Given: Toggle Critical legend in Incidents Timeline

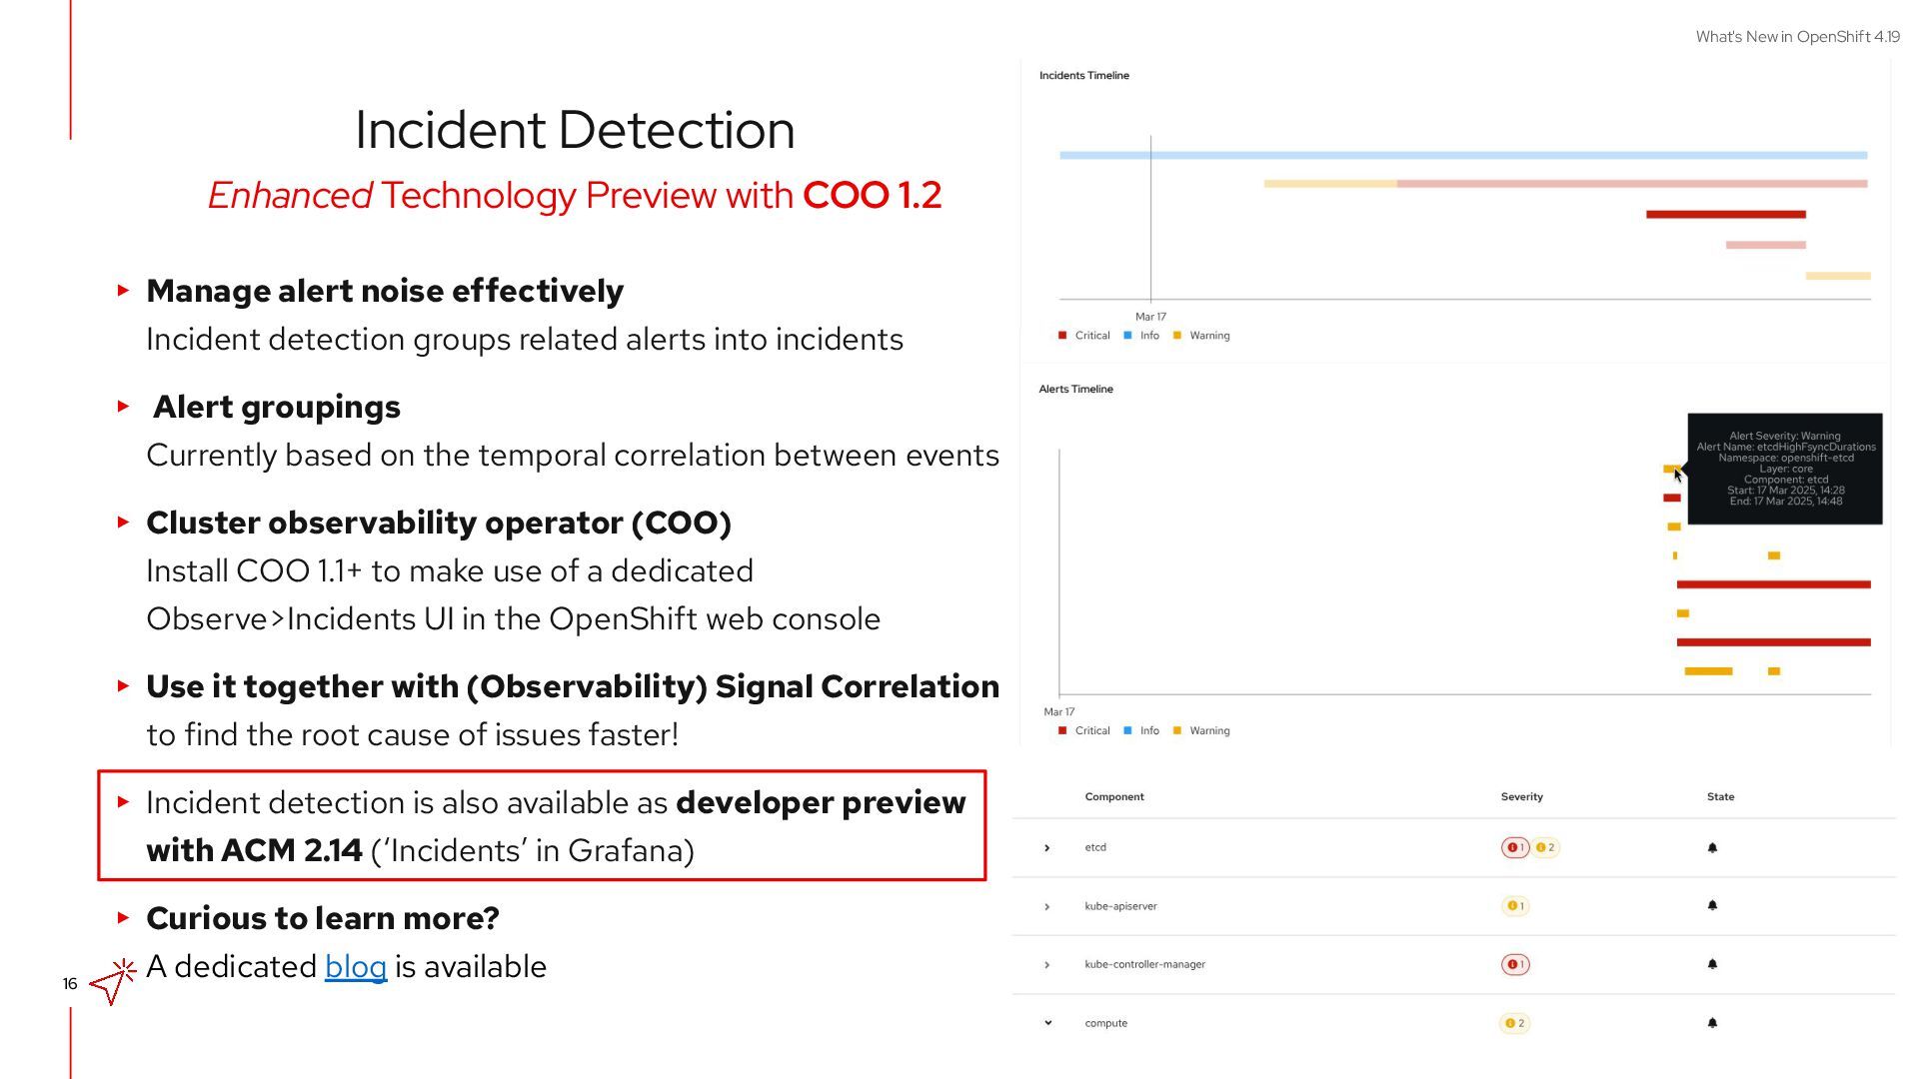Looking at the screenshot, I should pyautogui.click(x=1084, y=336).
